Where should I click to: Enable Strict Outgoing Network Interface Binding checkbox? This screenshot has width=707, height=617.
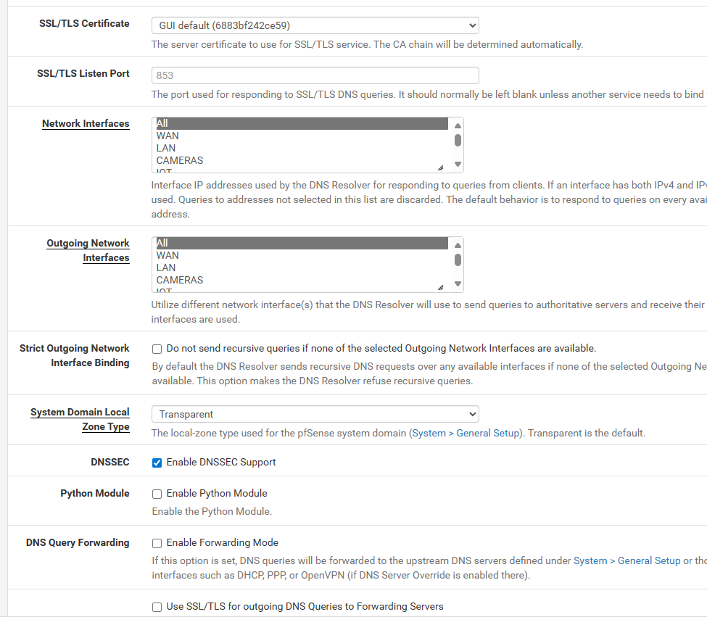(x=157, y=349)
